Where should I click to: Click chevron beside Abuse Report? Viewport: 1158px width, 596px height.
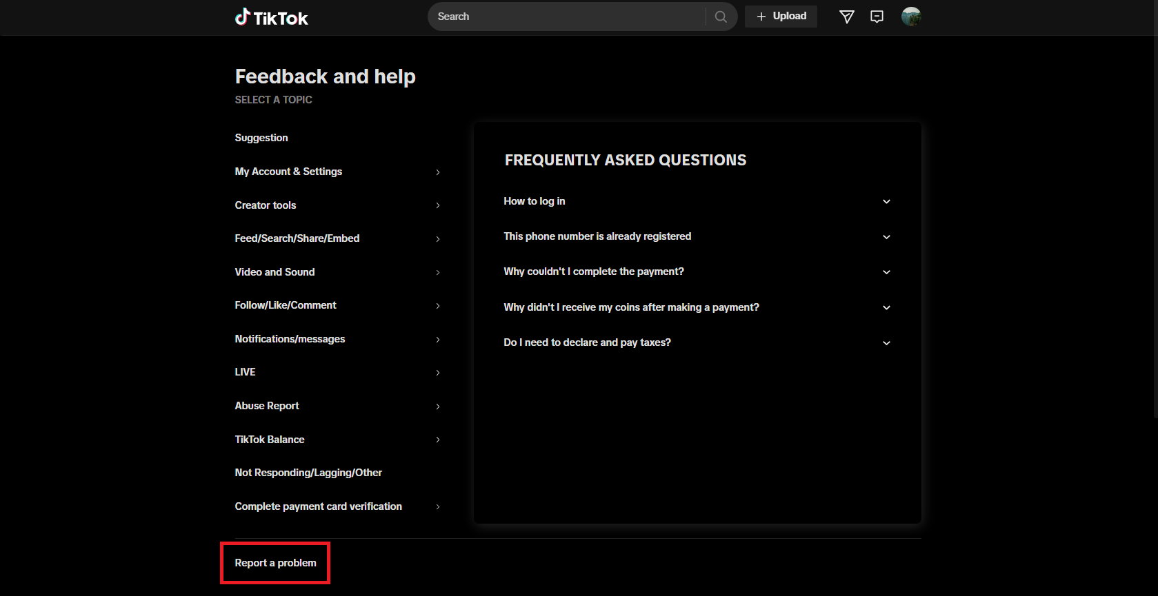(438, 407)
